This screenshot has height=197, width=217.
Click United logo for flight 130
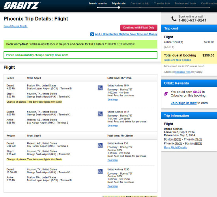[x=100, y=145]
